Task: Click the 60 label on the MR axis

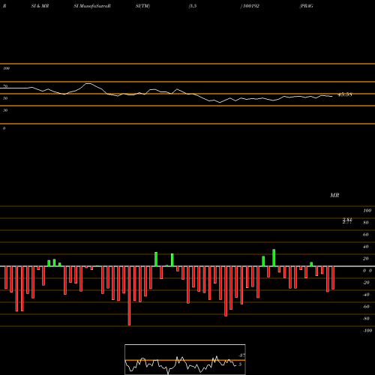Action: coord(366,235)
